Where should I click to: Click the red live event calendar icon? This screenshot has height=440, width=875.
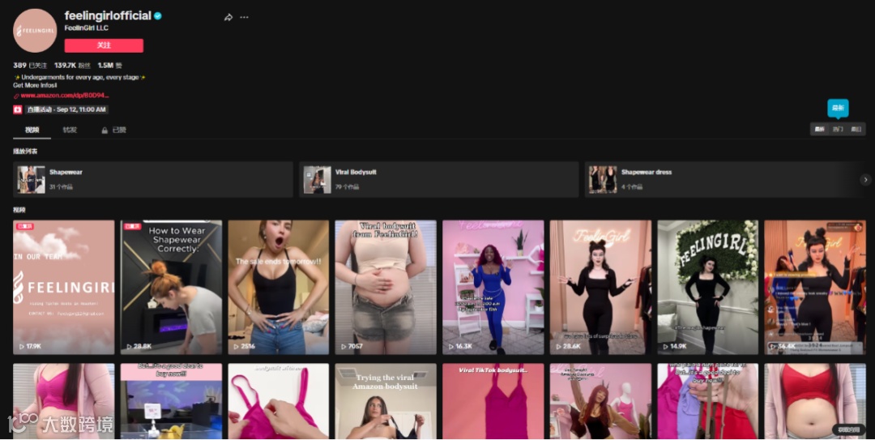17,109
